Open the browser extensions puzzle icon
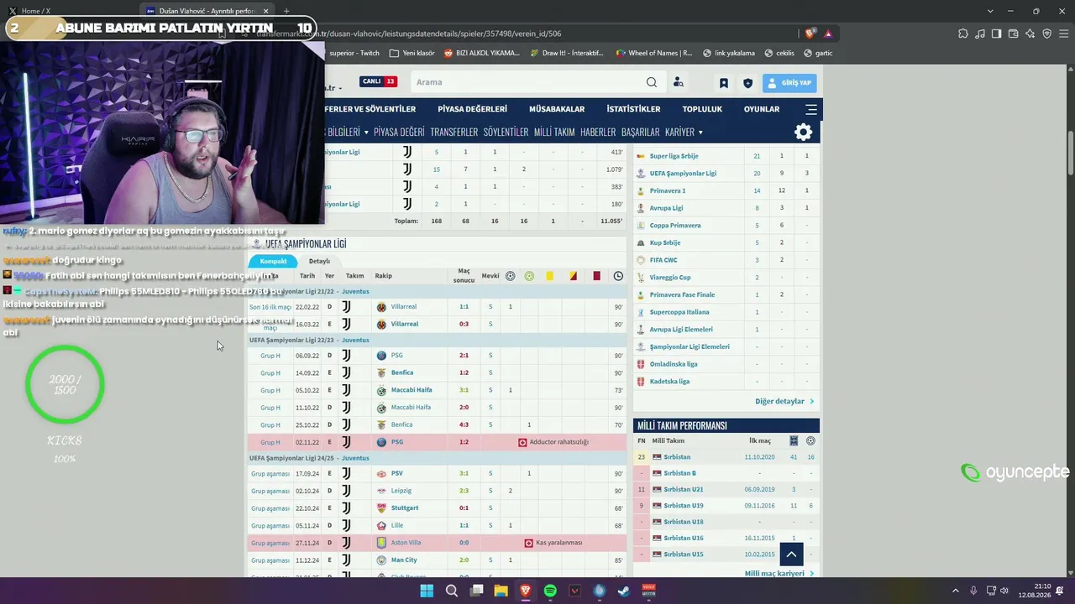The image size is (1075, 604). [x=963, y=34]
